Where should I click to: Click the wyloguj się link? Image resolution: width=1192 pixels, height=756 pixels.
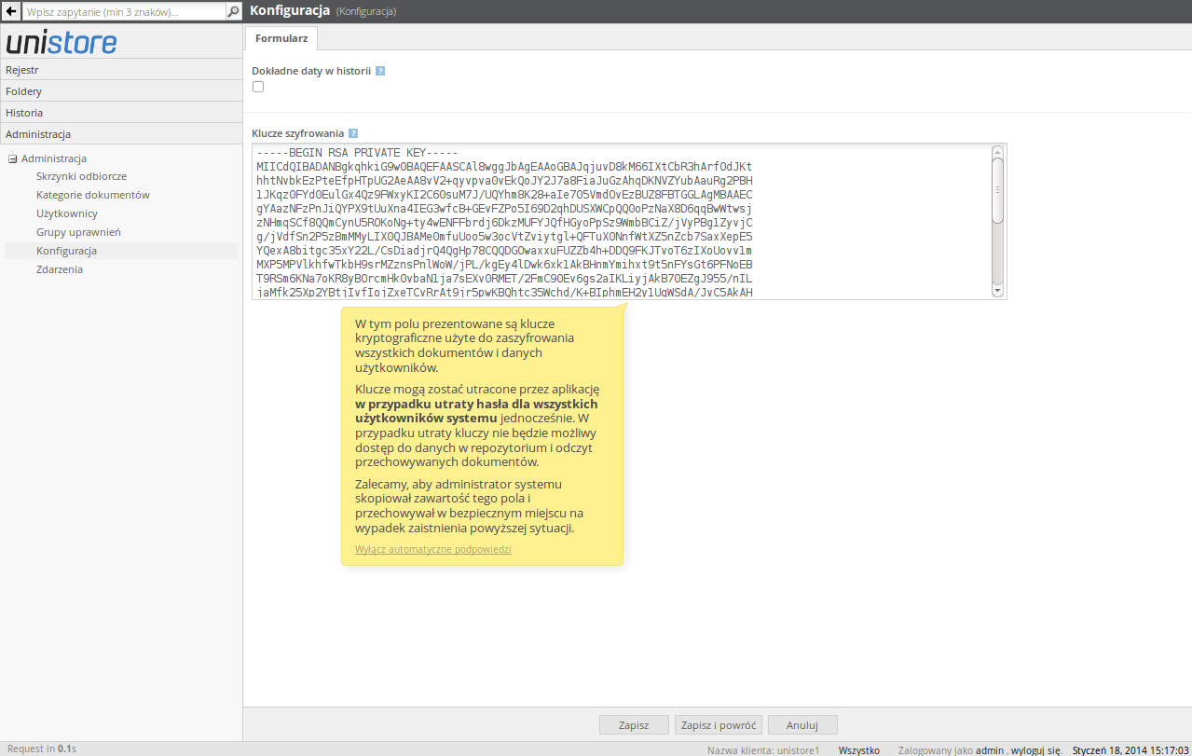(x=1035, y=749)
